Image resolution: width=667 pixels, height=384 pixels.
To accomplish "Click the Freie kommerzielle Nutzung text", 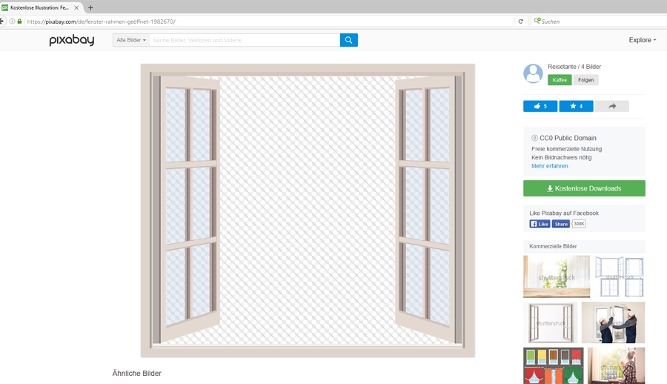I will 567,149.
